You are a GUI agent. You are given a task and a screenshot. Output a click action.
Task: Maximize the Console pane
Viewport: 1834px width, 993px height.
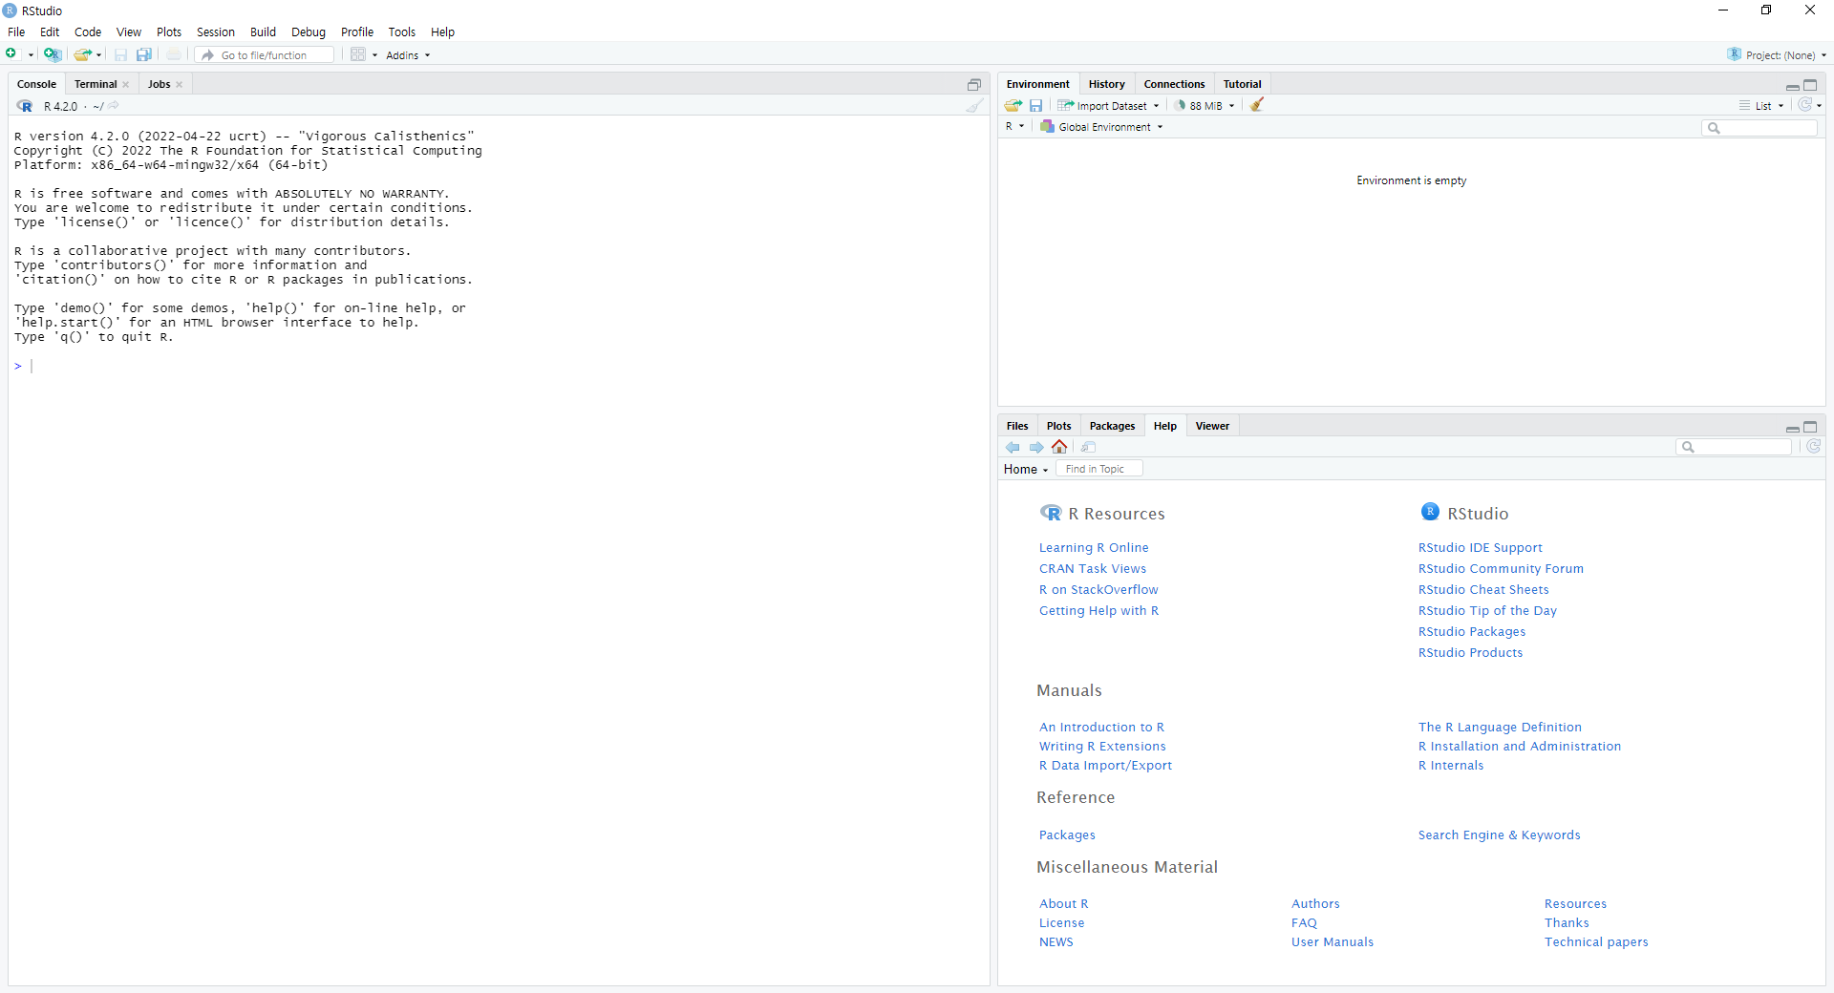[x=974, y=84]
